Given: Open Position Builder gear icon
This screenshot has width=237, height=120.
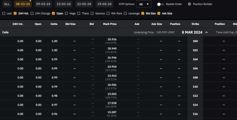Looking at the screenshot, I should (189, 4).
